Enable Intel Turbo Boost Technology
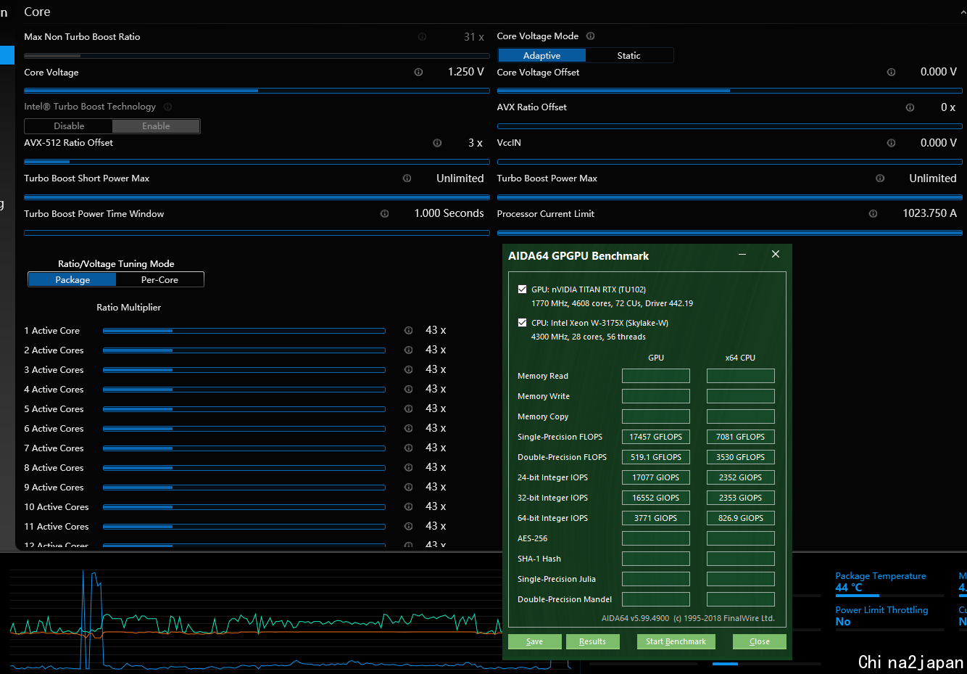Screen dimensions: 967x674 [x=156, y=126]
